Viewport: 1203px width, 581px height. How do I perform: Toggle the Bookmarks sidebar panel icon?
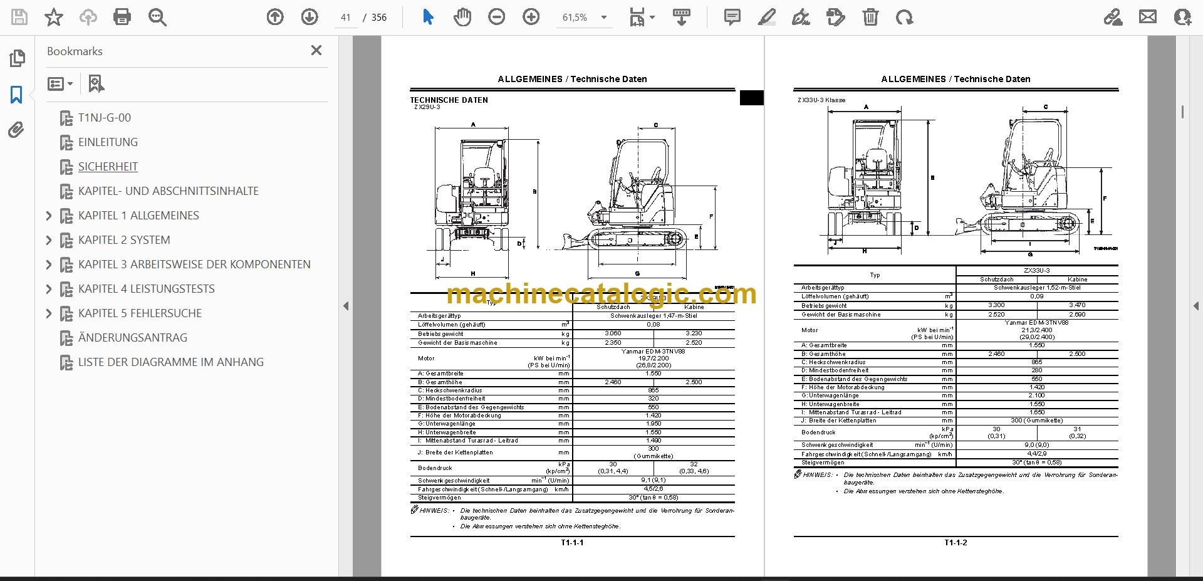[x=16, y=95]
